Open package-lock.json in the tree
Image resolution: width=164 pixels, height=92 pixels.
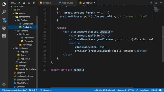(x=25, y=76)
